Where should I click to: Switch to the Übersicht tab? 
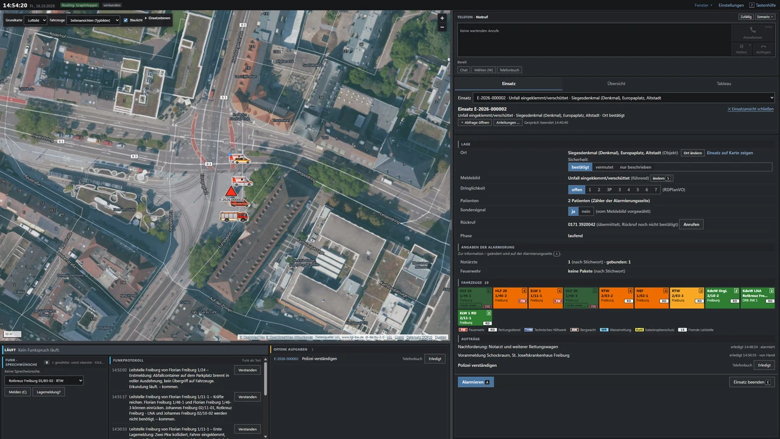tap(616, 84)
